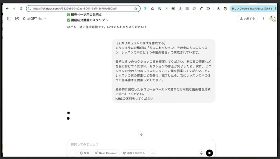Open the PLUS profile avatar menu
Viewport: 280px width, 159px height.
point(273,18)
